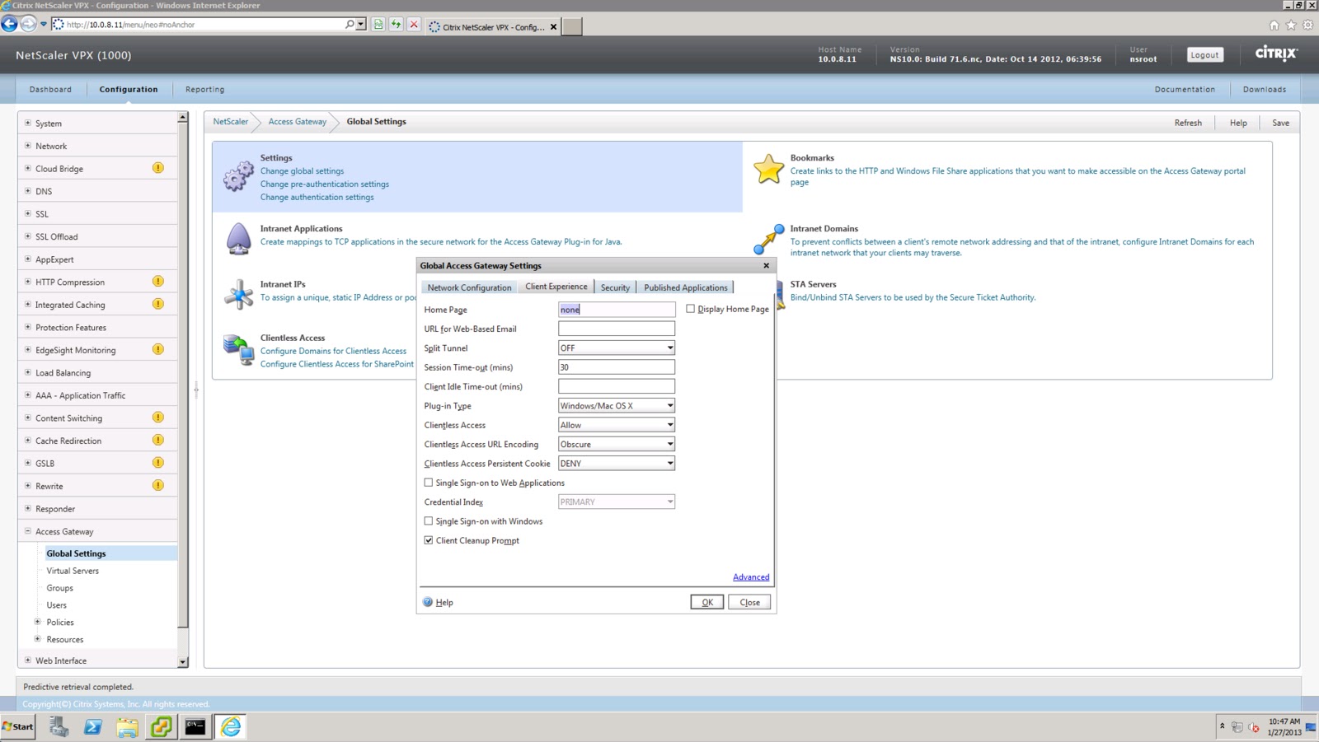Open the Advanced link in the dialog

[751, 576]
